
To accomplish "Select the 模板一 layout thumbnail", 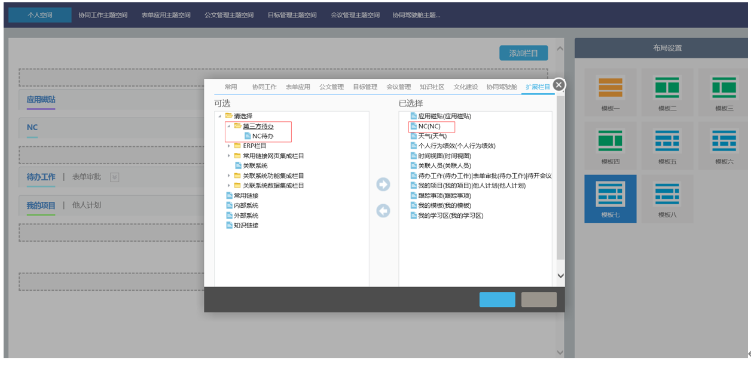I will click(610, 93).
